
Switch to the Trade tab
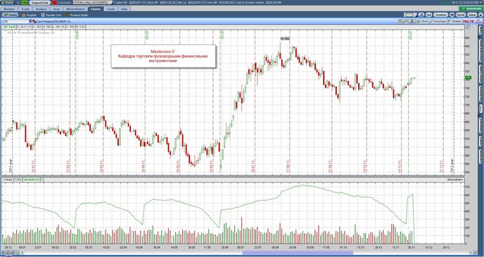(x=25, y=9)
